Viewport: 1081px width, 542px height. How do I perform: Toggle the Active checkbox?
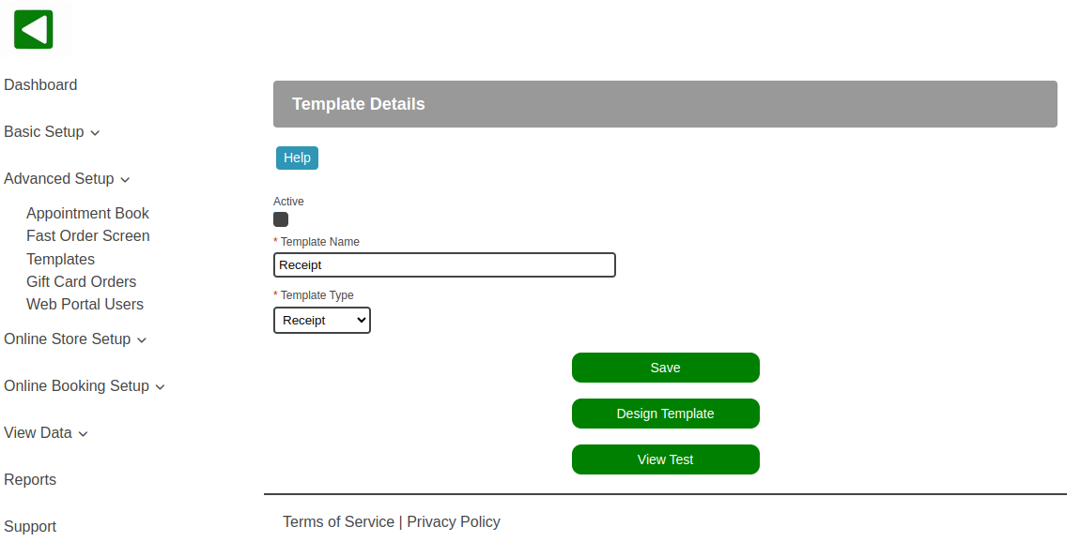pos(281,219)
